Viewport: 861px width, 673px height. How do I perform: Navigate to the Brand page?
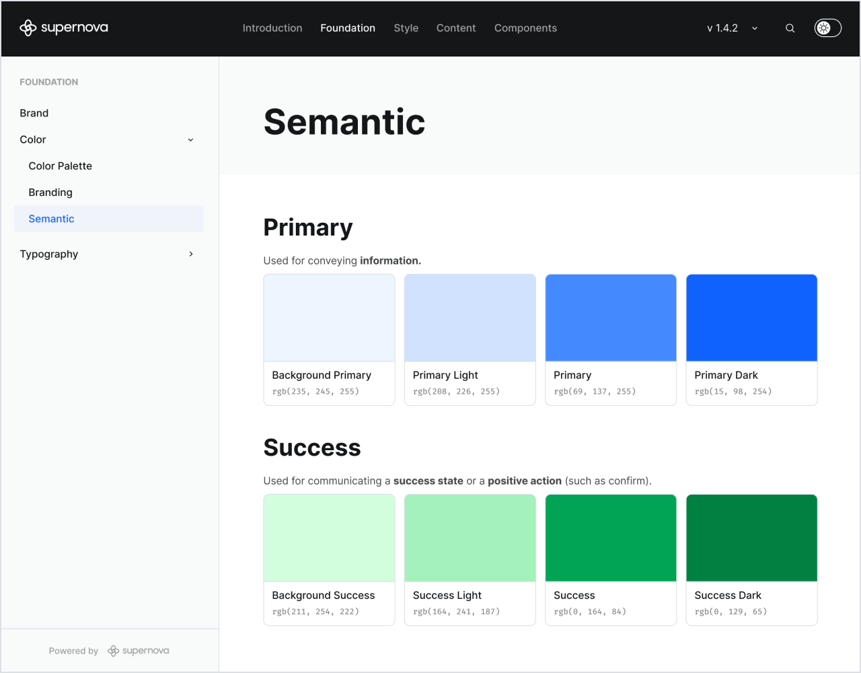point(34,113)
